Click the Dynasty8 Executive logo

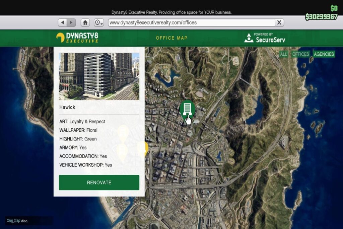tap(77, 38)
